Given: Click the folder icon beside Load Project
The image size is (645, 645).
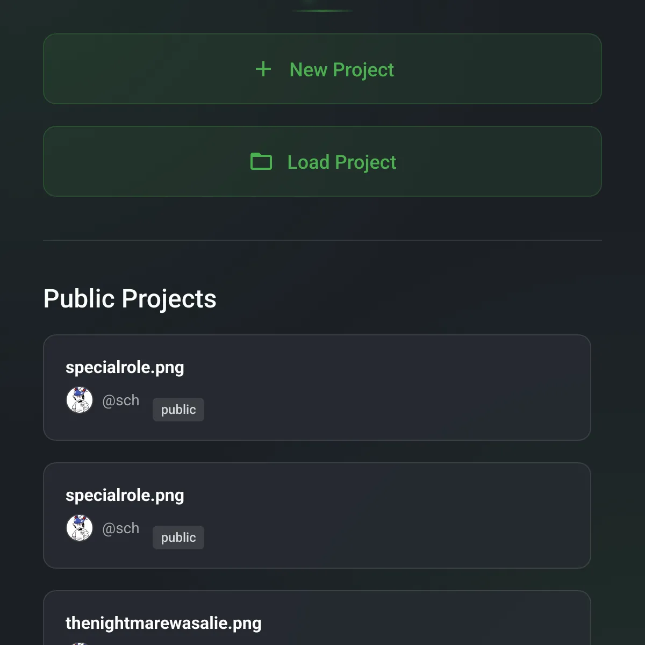Looking at the screenshot, I should pyautogui.click(x=261, y=161).
